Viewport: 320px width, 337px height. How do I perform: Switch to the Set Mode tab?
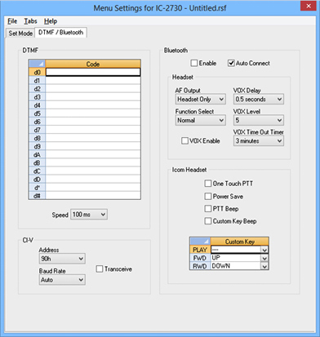click(x=20, y=33)
